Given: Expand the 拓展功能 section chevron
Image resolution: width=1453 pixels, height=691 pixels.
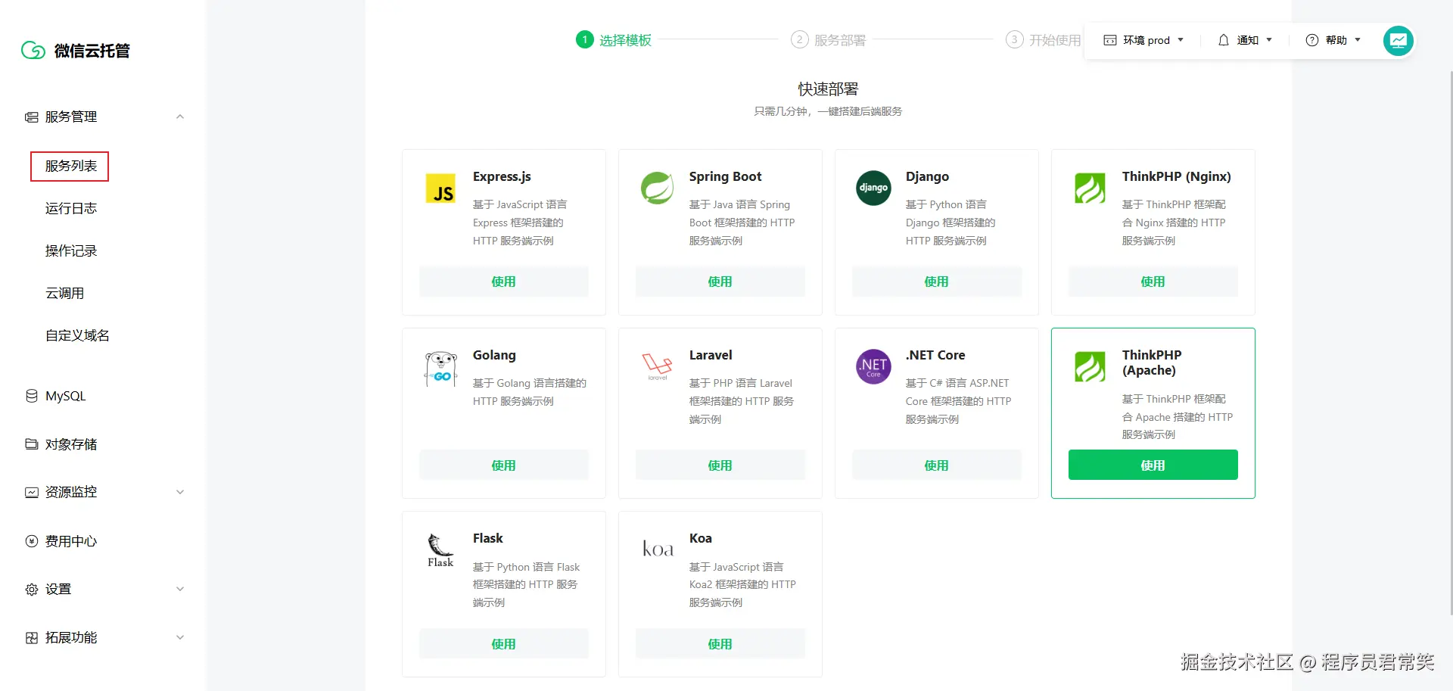Looking at the screenshot, I should (180, 638).
